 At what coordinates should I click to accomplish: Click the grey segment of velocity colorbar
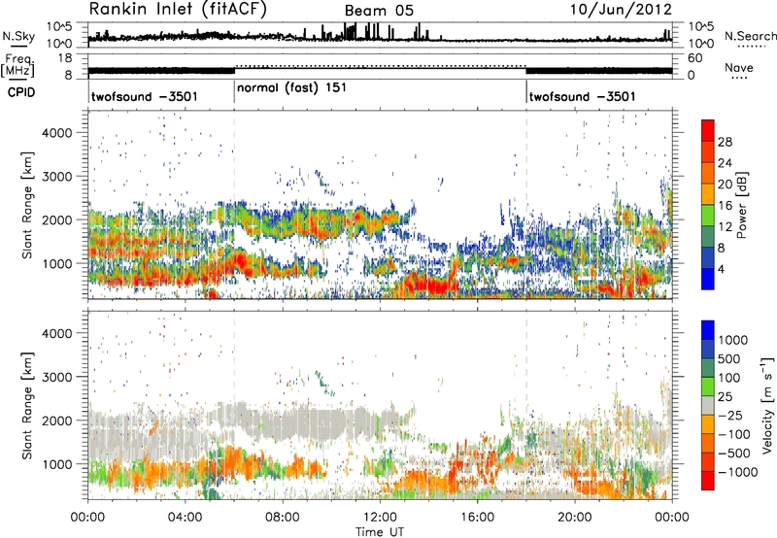[x=708, y=406]
